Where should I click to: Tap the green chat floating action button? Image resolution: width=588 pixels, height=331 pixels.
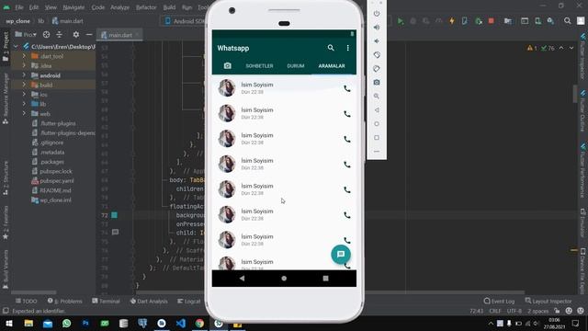341,255
